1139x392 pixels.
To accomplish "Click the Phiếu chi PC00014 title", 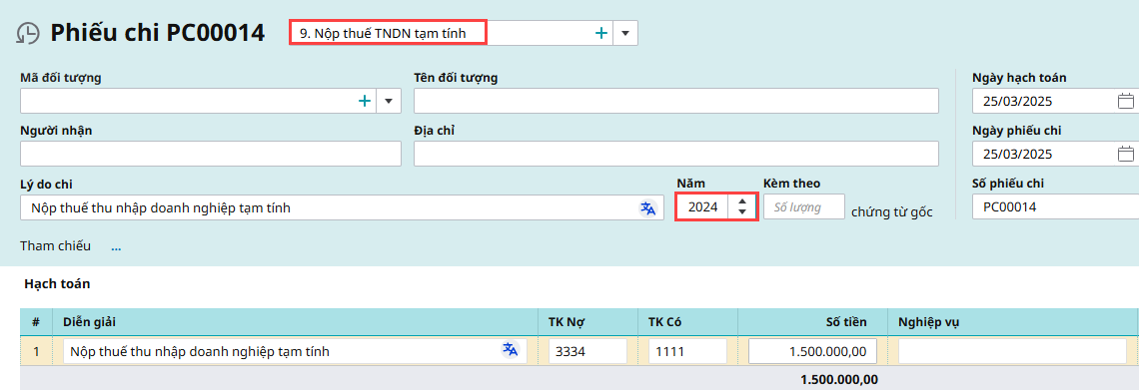I will click(x=158, y=33).
